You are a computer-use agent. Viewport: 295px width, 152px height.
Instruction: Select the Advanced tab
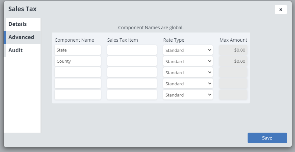pos(22,37)
